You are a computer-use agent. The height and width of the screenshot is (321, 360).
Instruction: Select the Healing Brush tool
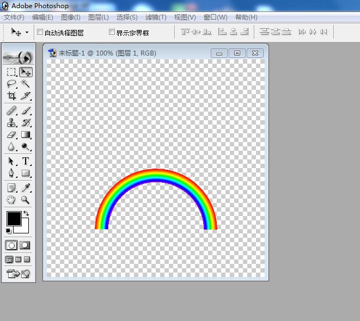[11, 111]
